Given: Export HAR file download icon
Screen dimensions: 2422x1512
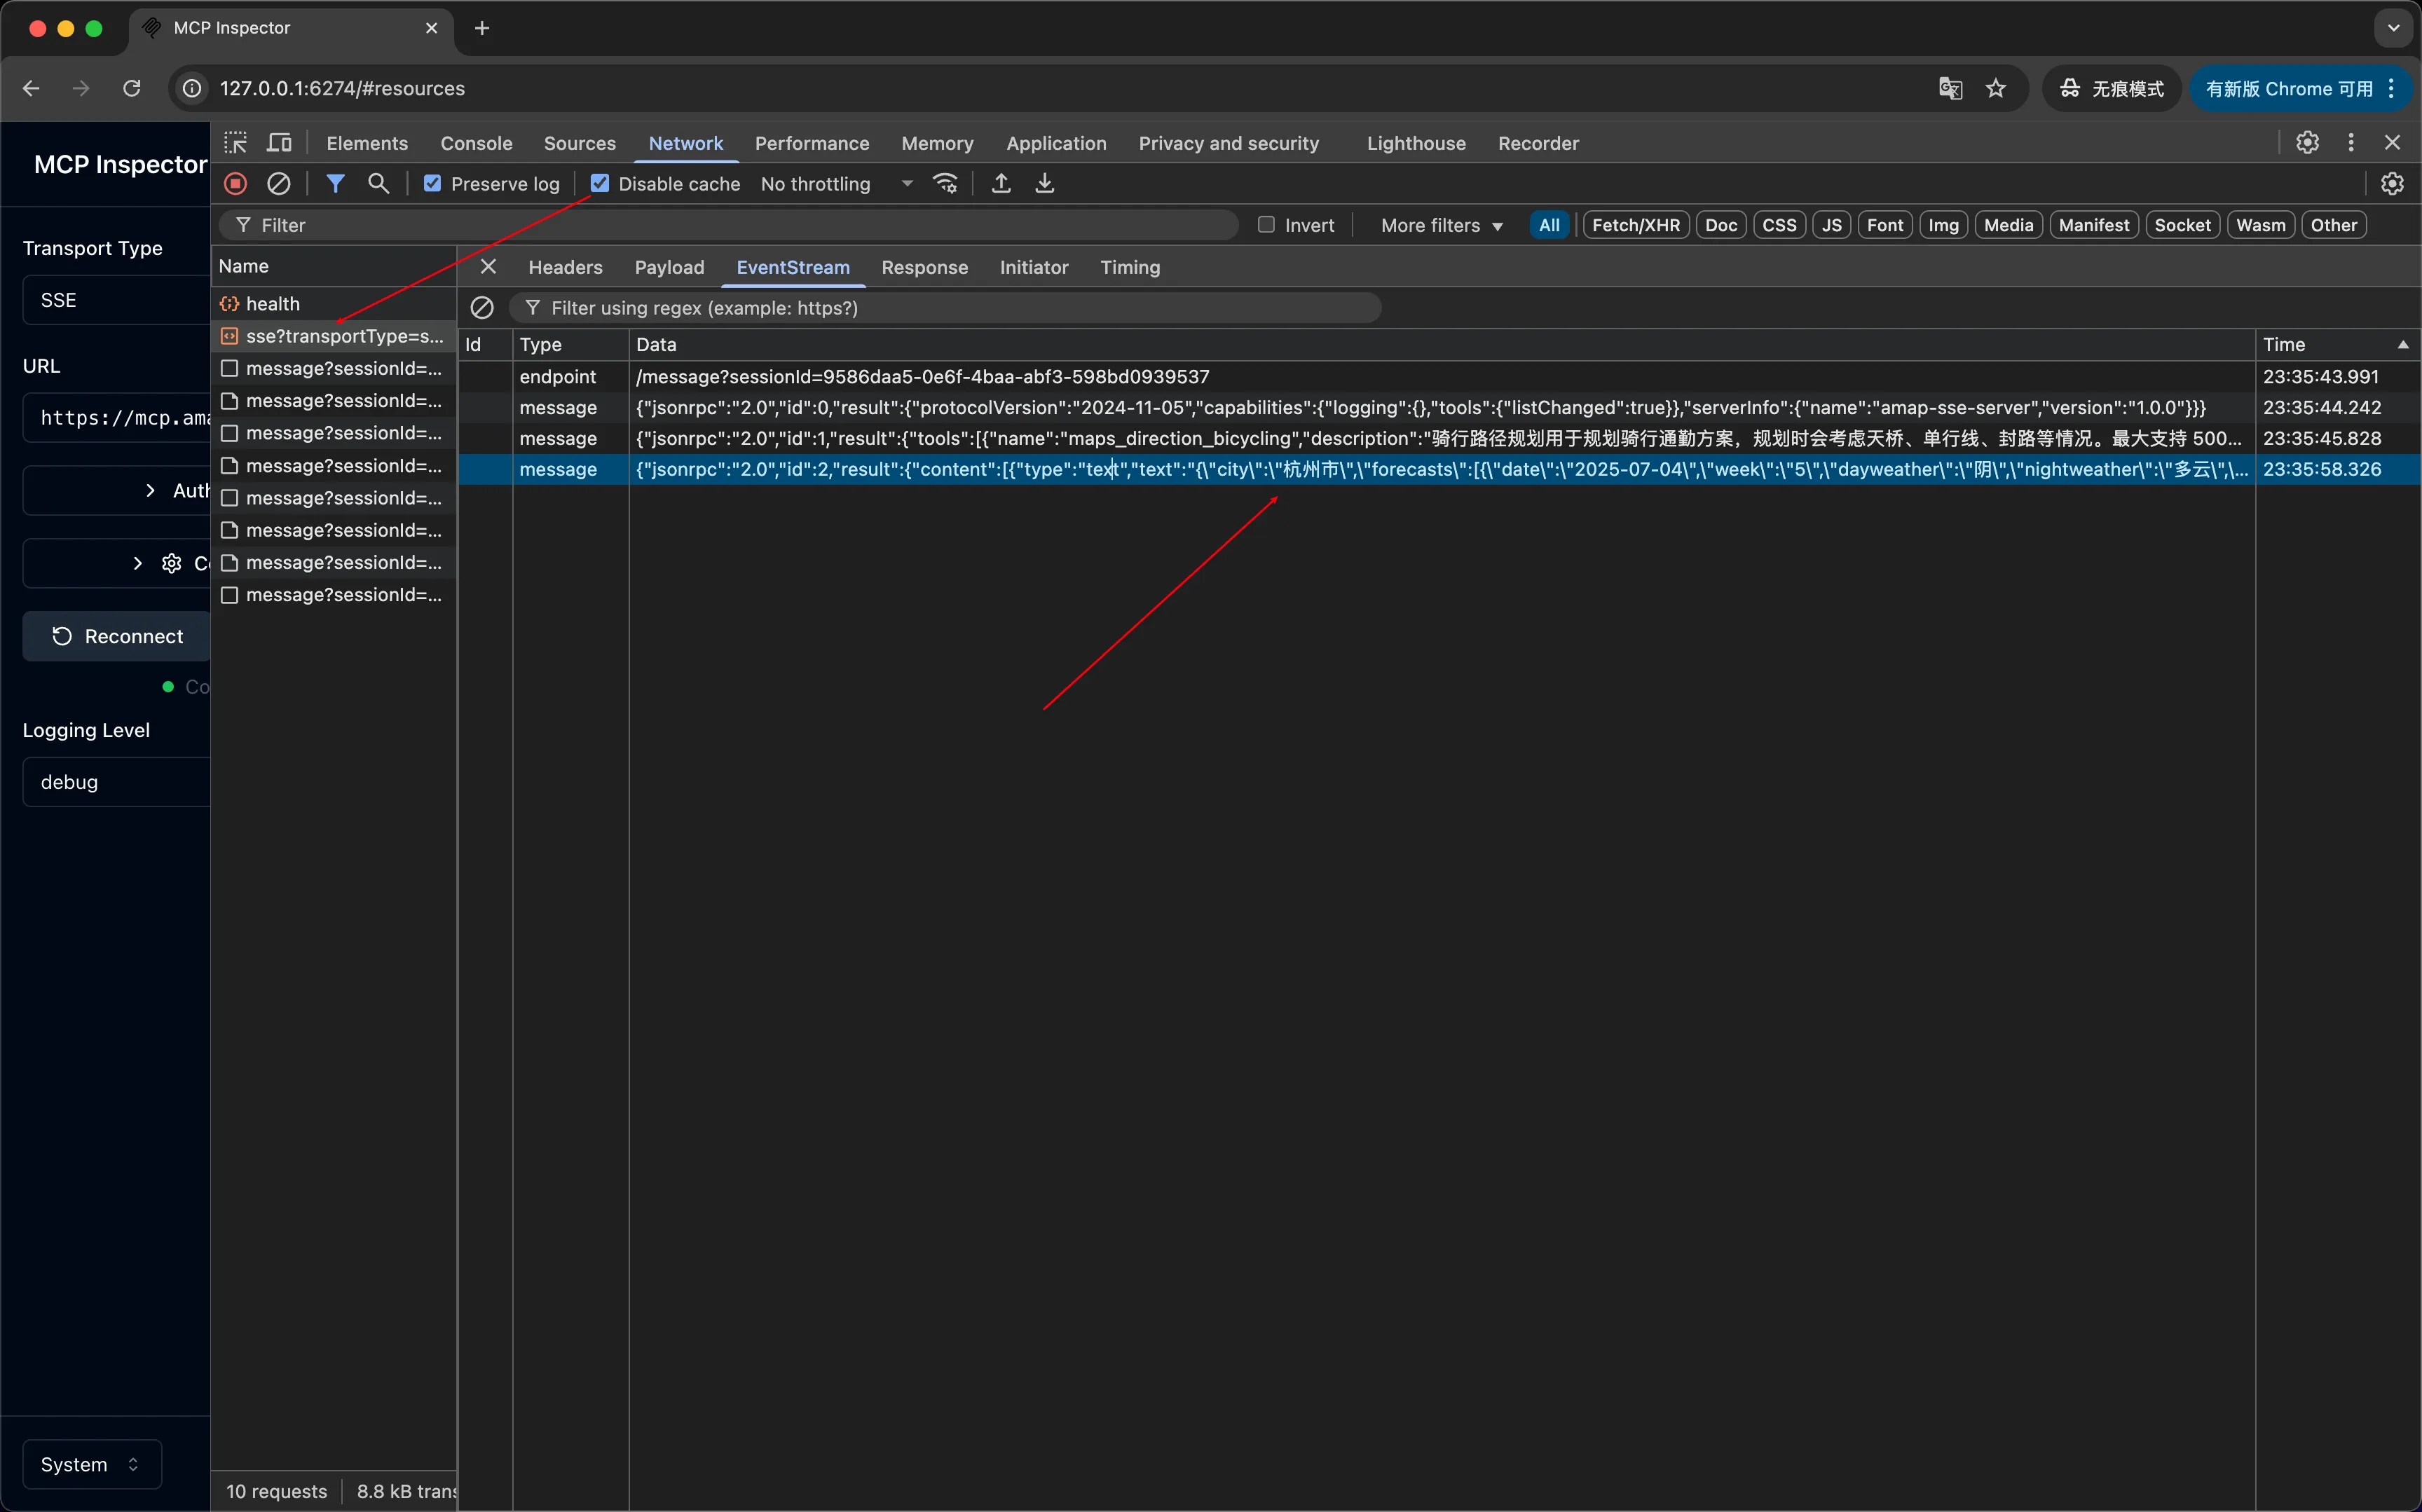Looking at the screenshot, I should tap(1045, 184).
